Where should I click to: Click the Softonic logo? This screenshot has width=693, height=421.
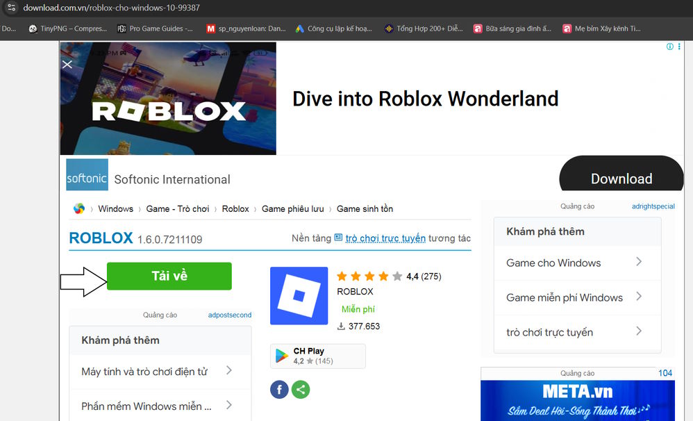tap(87, 174)
